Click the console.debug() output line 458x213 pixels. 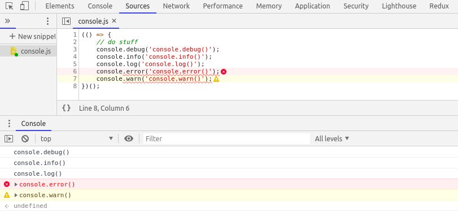point(41,152)
